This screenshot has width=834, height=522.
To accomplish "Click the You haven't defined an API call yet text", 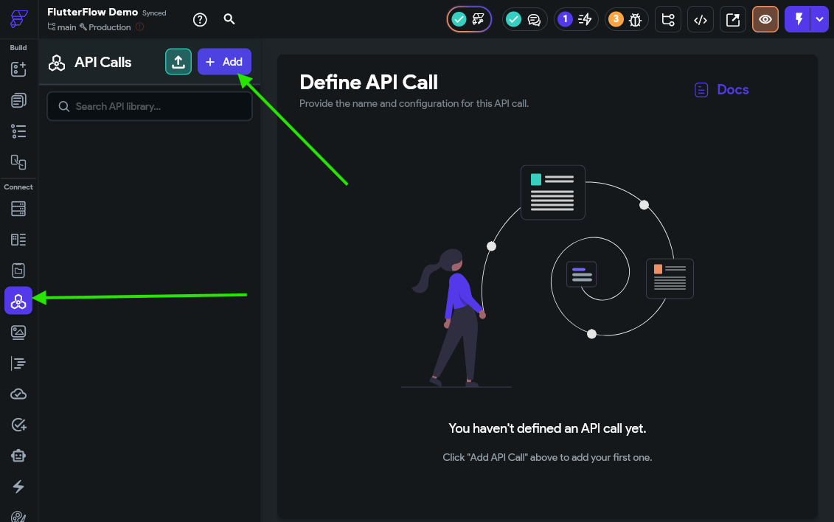I will 547,428.
